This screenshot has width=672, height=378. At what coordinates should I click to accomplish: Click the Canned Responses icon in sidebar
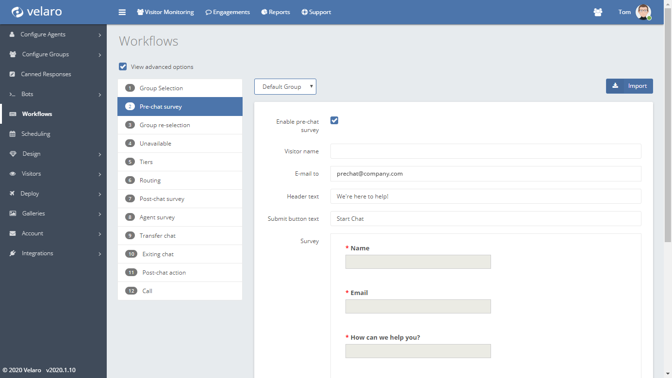point(12,74)
